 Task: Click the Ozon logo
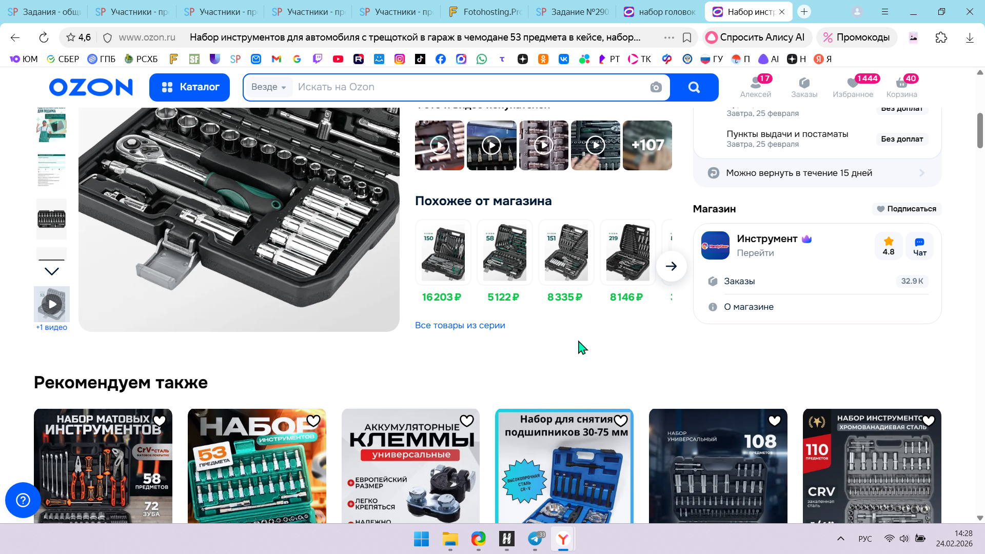[x=91, y=87]
